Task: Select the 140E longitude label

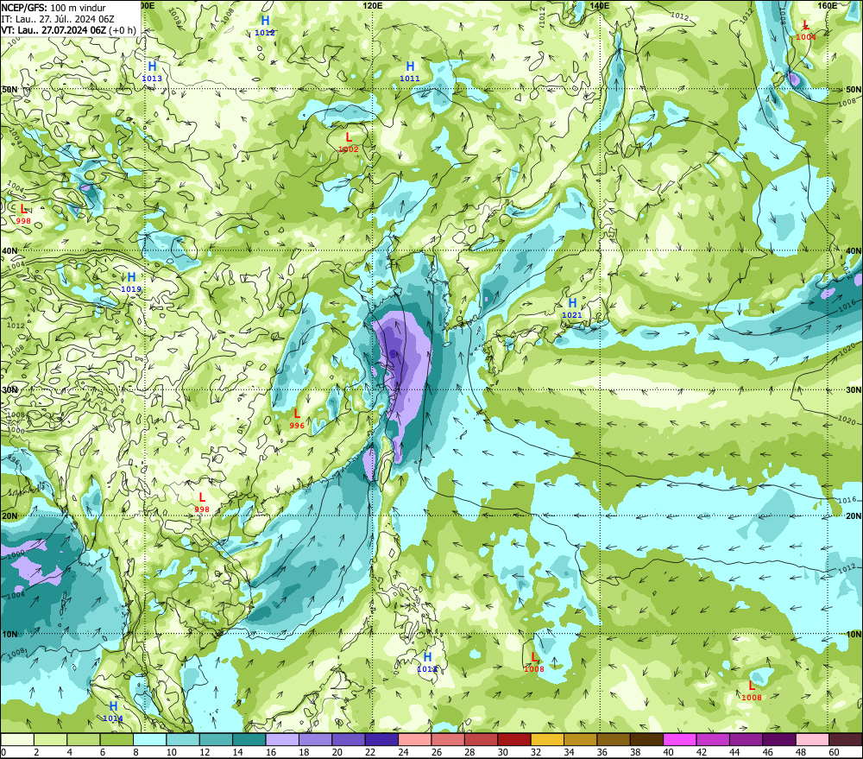Action: tap(599, 5)
